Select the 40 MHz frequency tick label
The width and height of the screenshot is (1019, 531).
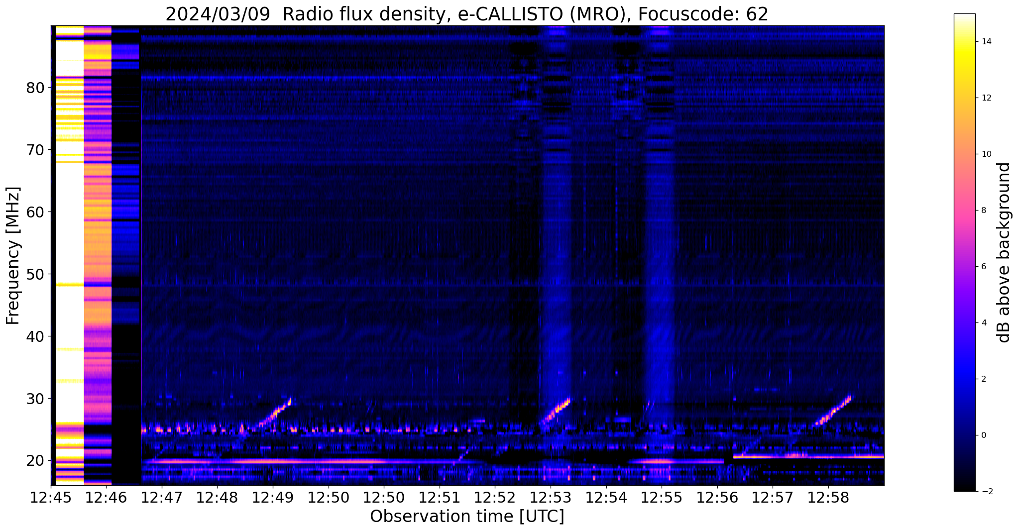(x=35, y=336)
